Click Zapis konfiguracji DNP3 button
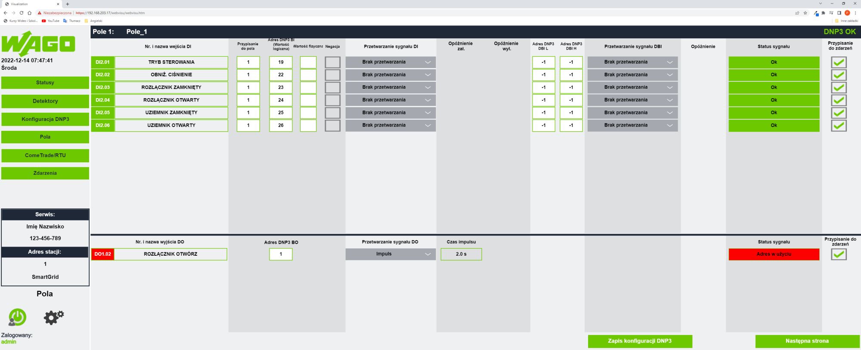Viewport: 861px width, 350px height. pos(640,341)
